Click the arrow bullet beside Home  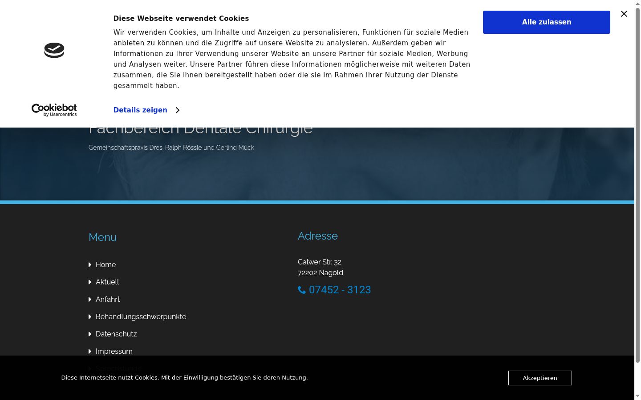pos(90,265)
